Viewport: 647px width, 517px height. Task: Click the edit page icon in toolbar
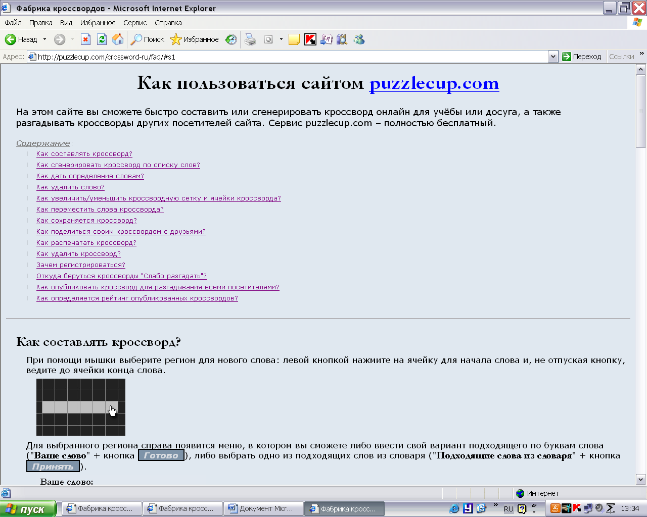(x=268, y=39)
